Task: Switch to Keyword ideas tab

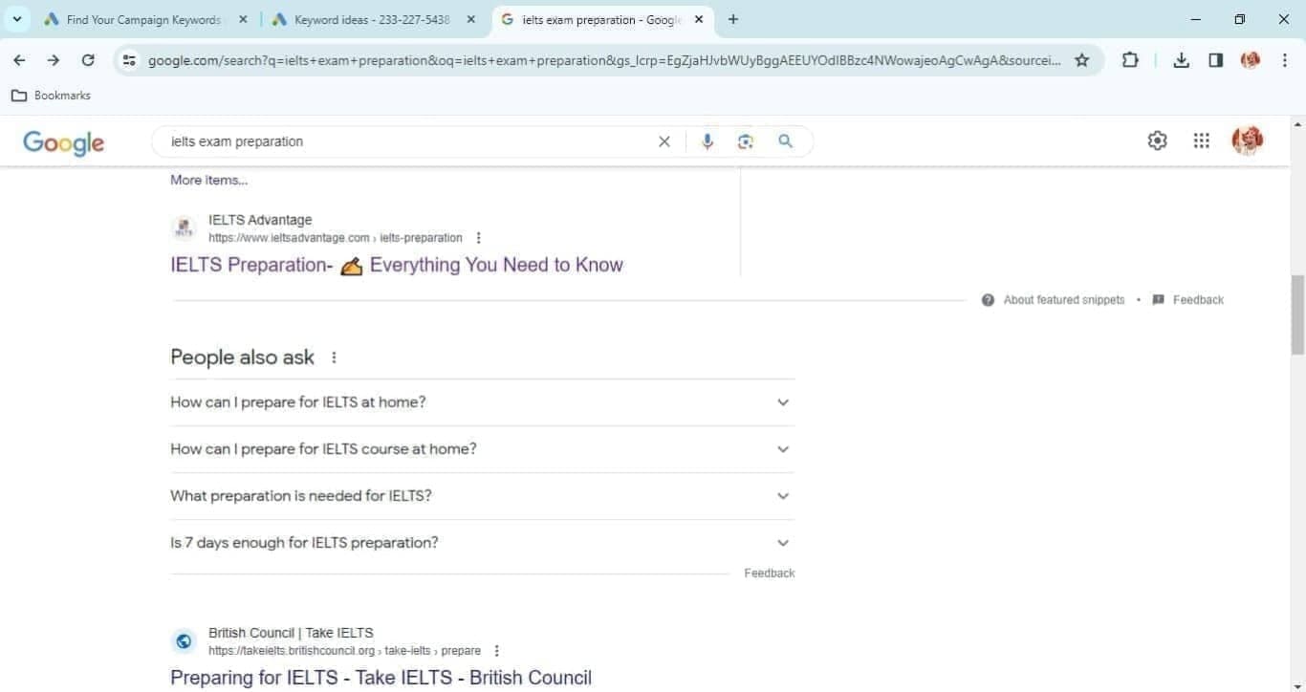Action: pyautogui.click(x=361, y=19)
